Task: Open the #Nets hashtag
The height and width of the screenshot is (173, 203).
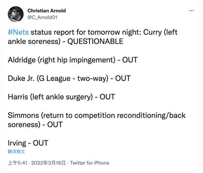Action: coord(18,32)
